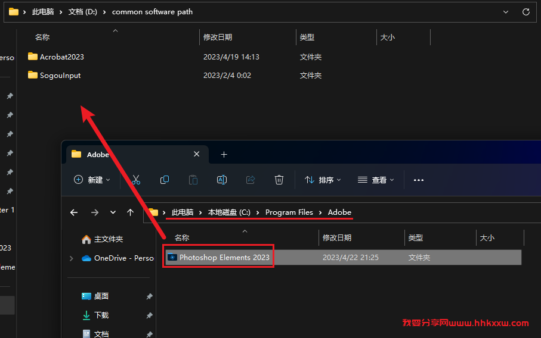541x338 pixels.
Task: Sort by 修改日期 column in back window
Action: 218,37
